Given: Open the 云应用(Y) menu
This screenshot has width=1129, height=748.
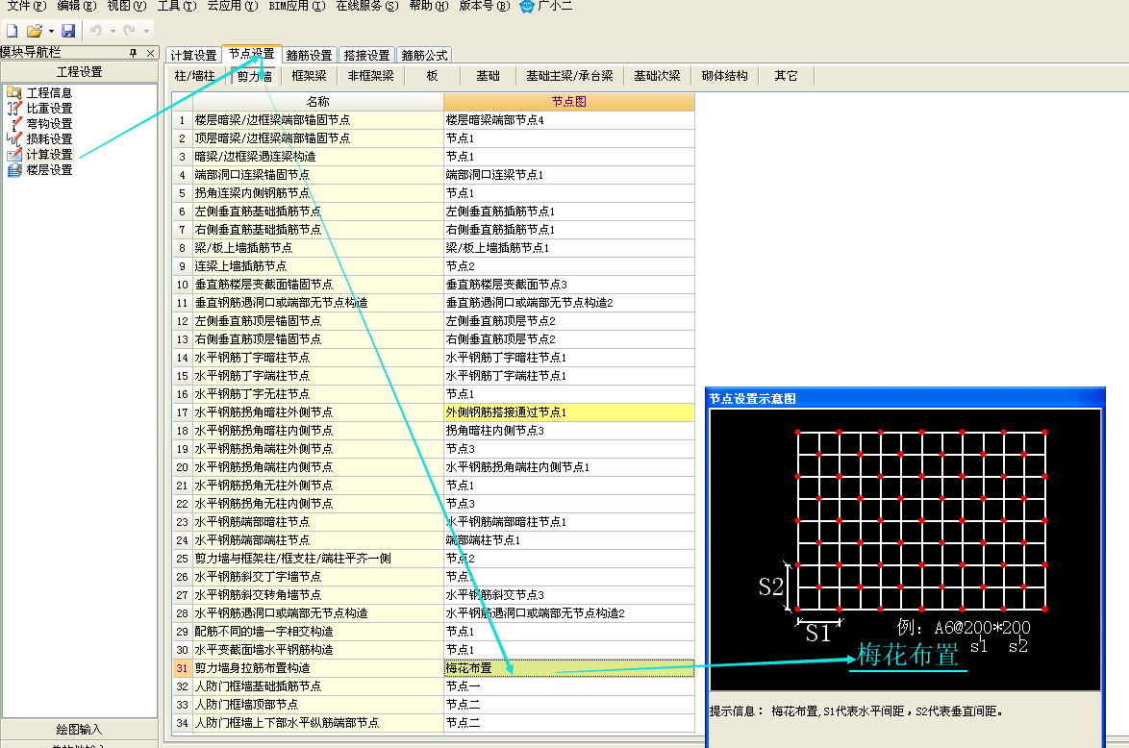Looking at the screenshot, I should pos(233,6).
